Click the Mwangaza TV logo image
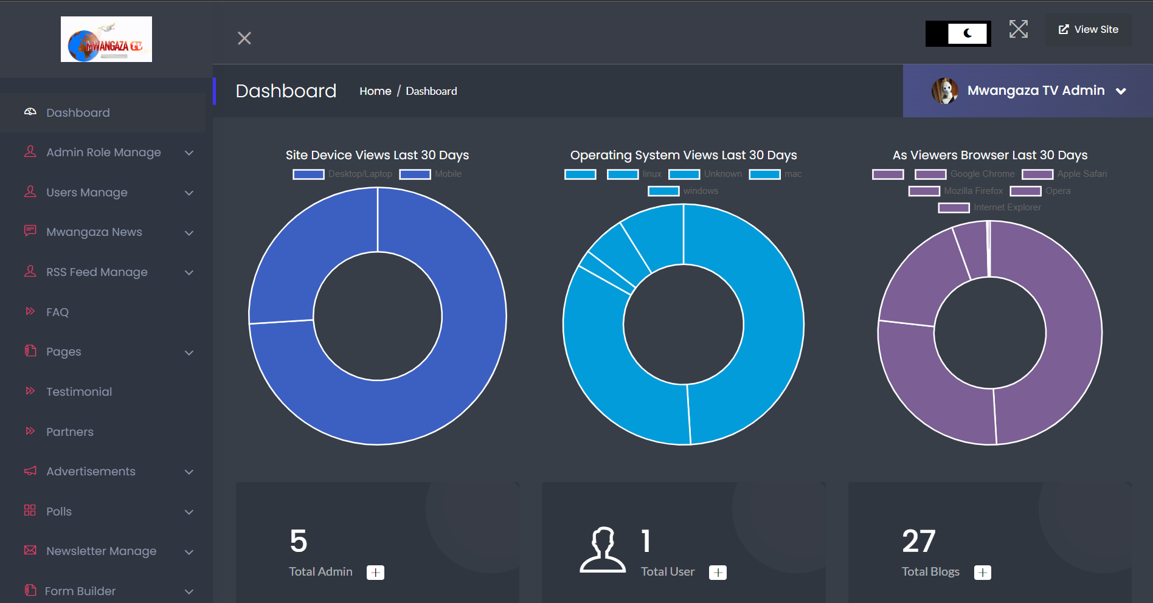1153x603 pixels. pos(106,39)
